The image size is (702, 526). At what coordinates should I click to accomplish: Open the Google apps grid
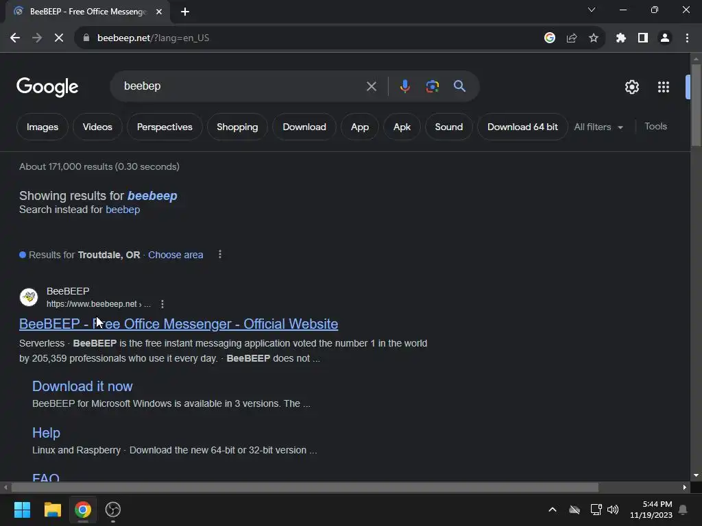pos(664,87)
